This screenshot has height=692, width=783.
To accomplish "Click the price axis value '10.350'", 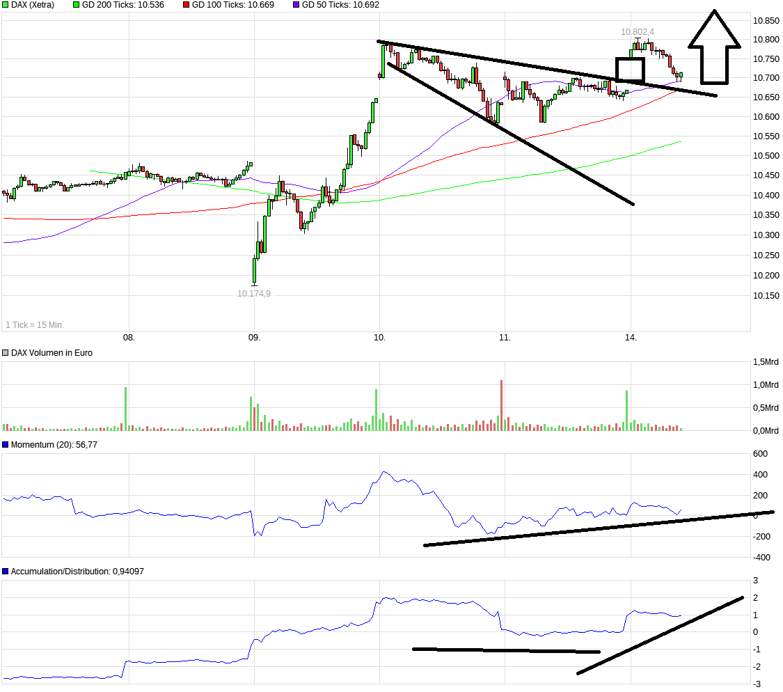I will (x=766, y=215).
